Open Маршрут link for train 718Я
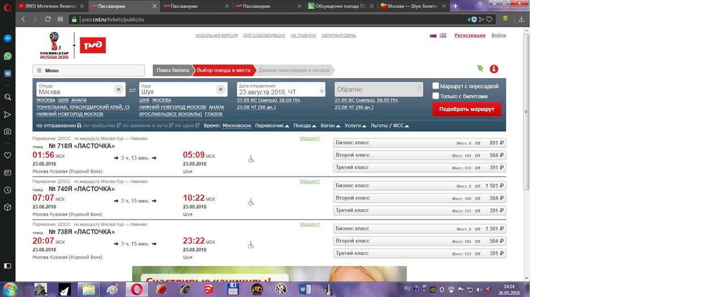Image resolution: width=726 pixels, height=297 pixels. [x=310, y=139]
